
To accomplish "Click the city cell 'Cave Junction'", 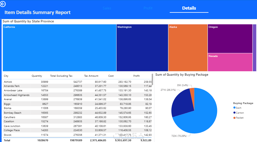I will (12, 126).
